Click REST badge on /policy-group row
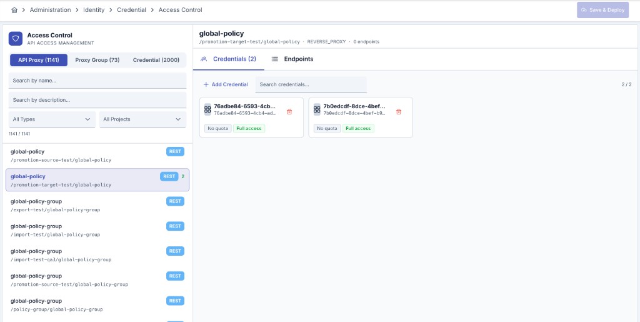Screen dimensions: 640x322 point(175,301)
